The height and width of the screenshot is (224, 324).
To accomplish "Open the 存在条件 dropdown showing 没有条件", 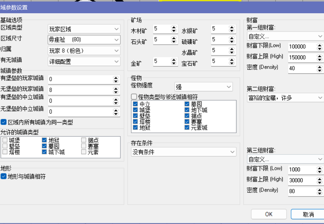I will pos(183,152).
